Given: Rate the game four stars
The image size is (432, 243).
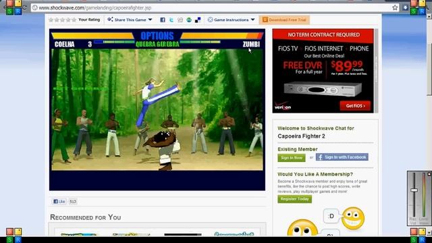Looking at the screenshot, I should point(68,20).
